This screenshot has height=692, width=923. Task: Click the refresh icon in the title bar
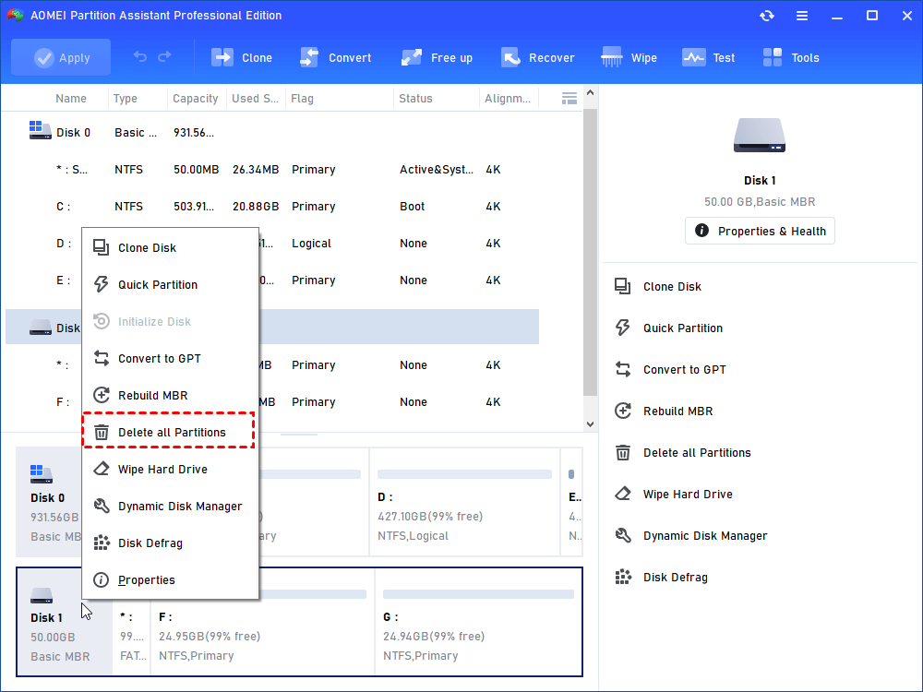(x=766, y=16)
